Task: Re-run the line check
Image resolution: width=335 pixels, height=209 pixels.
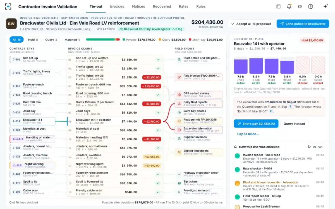Action: [x=315, y=147]
